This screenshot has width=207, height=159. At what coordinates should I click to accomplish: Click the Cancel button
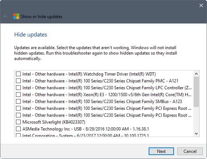(x=190, y=151)
